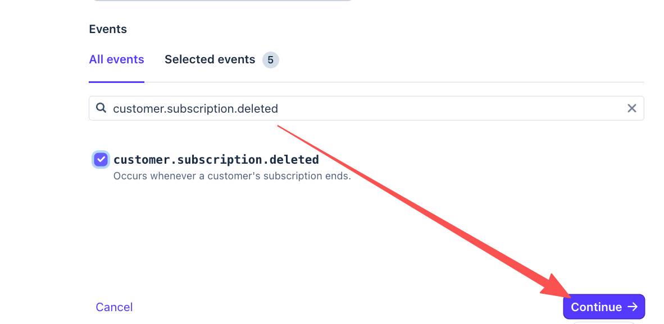Click the Events section heading

pos(108,29)
